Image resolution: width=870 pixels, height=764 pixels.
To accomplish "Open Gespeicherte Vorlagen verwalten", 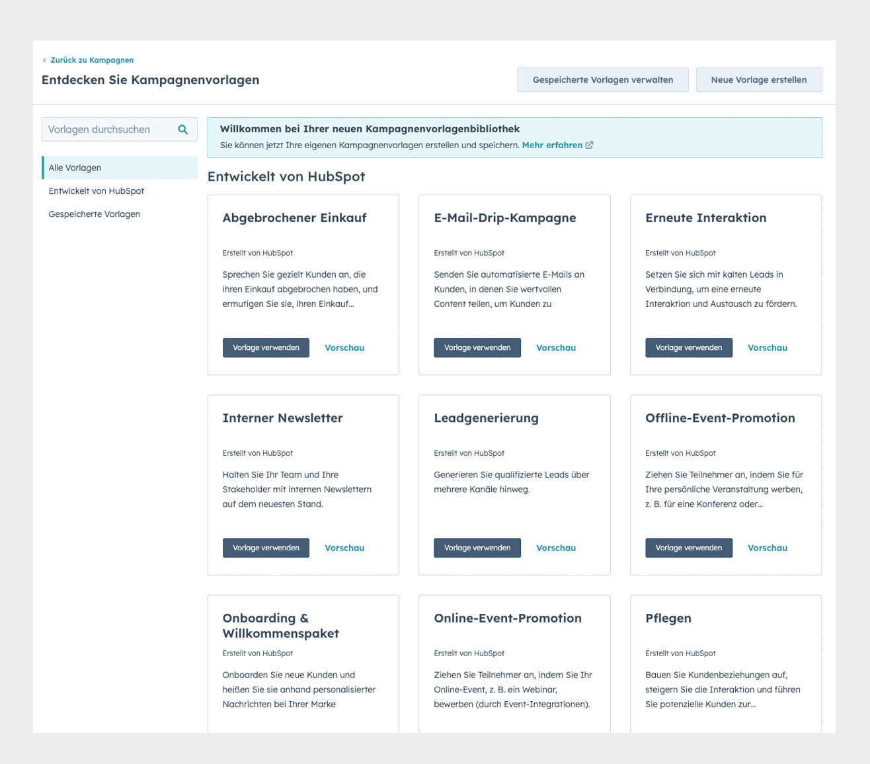I will 603,80.
